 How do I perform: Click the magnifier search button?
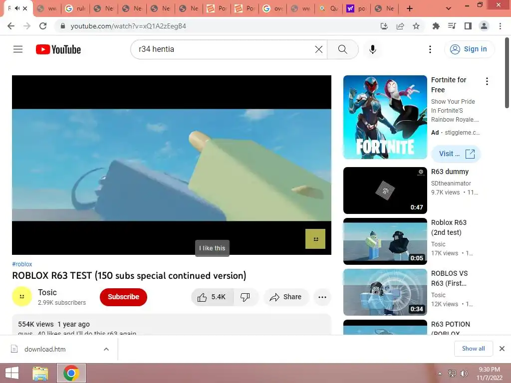342,49
